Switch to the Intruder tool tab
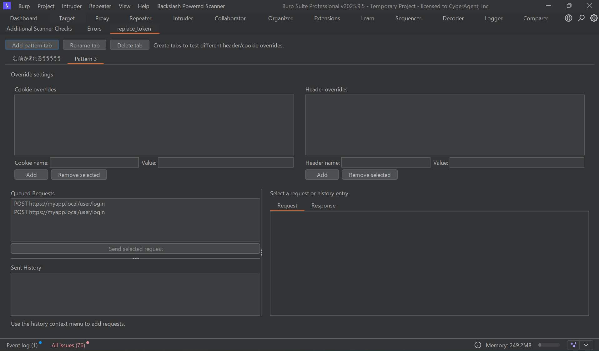The width and height of the screenshot is (599, 351). click(183, 18)
